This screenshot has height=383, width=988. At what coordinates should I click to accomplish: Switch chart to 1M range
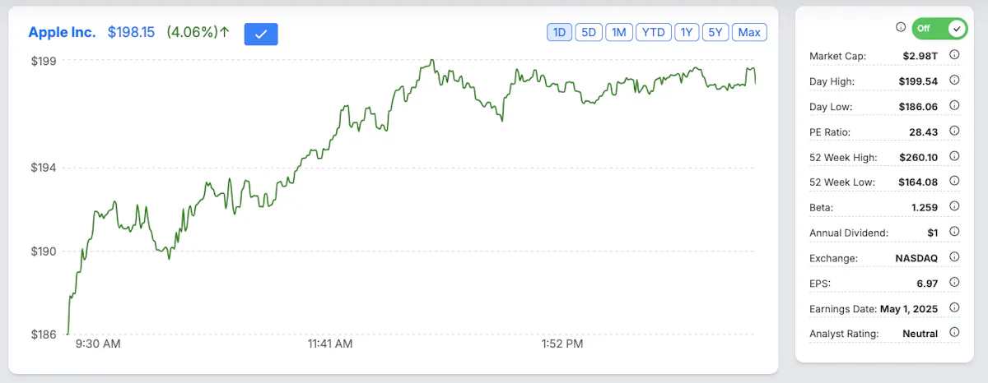click(x=619, y=33)
